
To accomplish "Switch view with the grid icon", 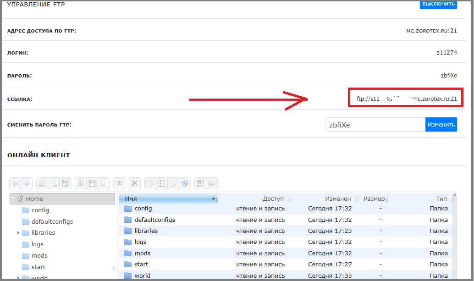I will coord(200,183).
